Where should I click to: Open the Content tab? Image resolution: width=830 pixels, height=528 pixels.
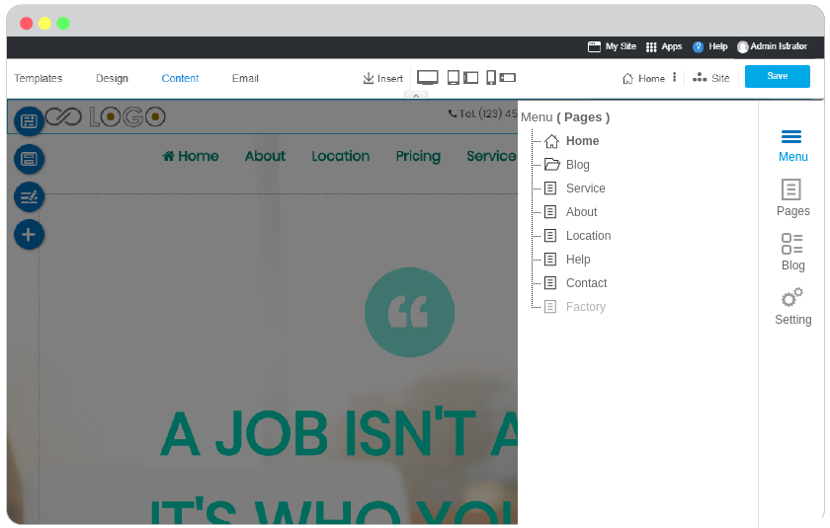tap(180, 78)
